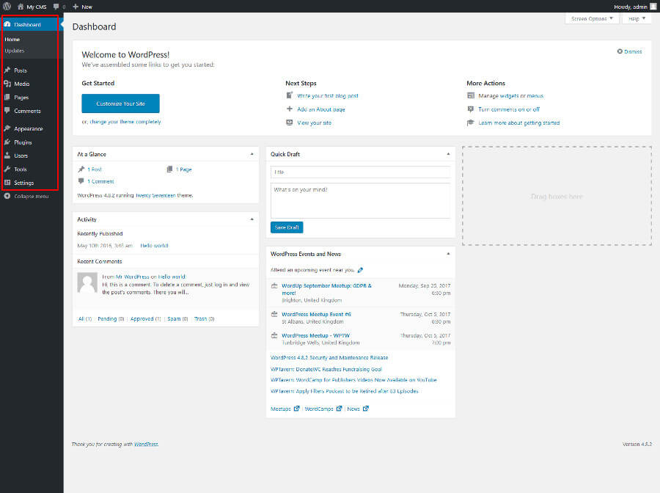Focus the Quick Draft Title field
Screen dimensions: 660x493
360,172
